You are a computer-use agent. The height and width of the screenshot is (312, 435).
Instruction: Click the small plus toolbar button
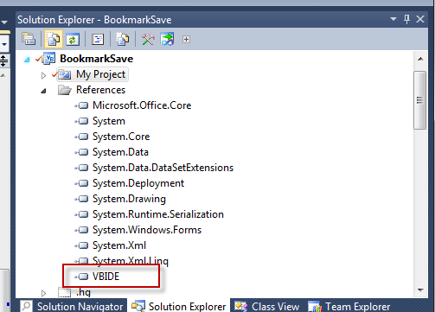(186, 39)
